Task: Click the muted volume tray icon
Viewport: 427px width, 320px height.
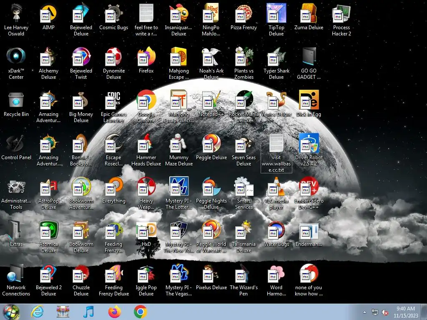Action: pyautogui.click(x=385, y=312)
